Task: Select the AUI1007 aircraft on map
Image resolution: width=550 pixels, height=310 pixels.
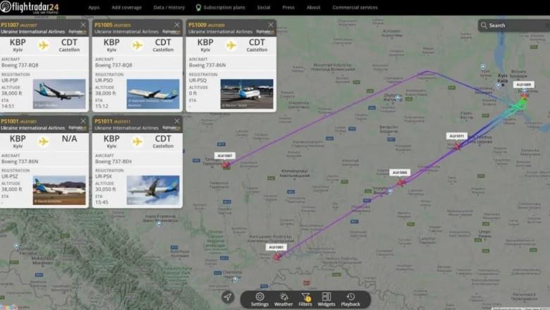Action: pyautogui.click(x=226, y=165)
